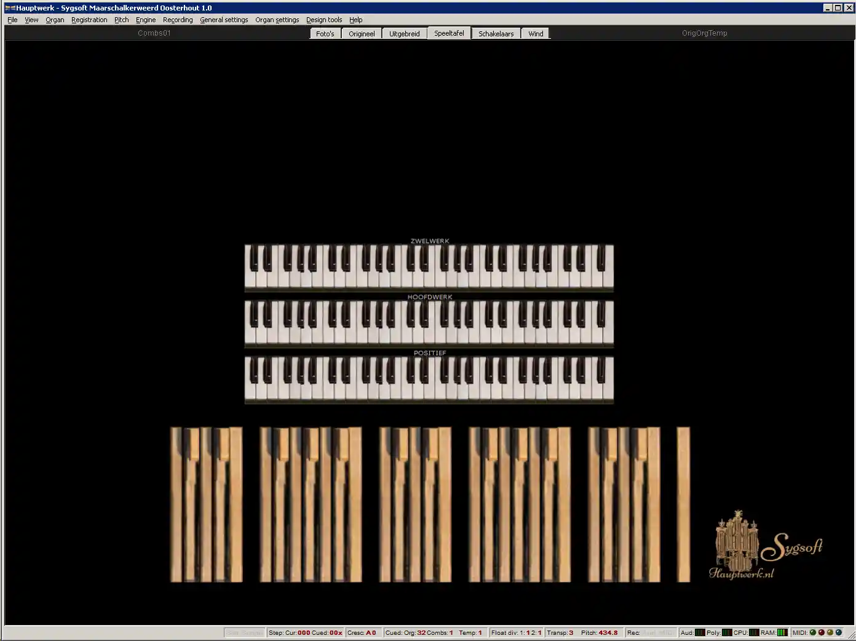The height and width of the screenshot is (641, 856).
Task: Click the CPU load meter
Action: tap(754, 632)
